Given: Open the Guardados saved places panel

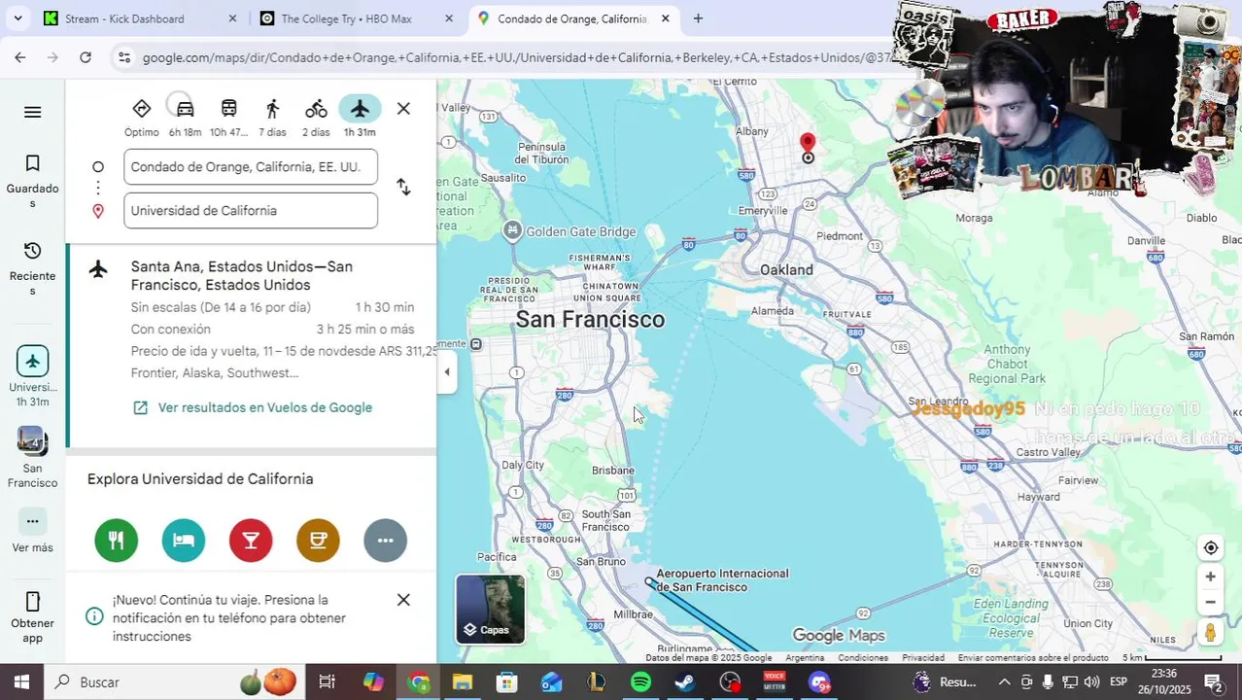Looking at the screenshot, I should pos(32,182).
